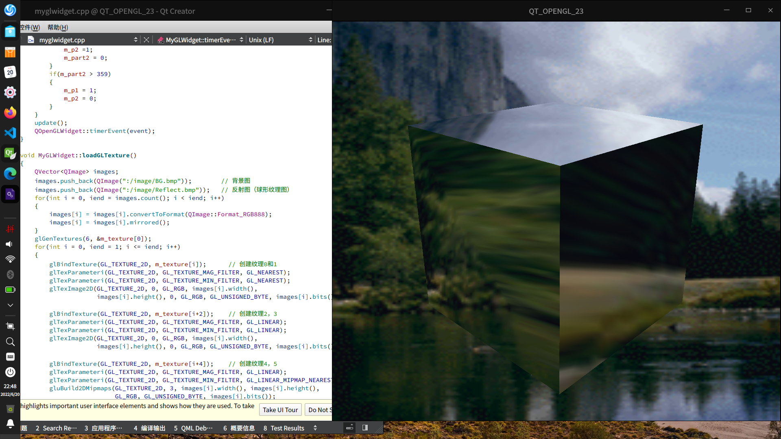
Task: Launch Firefox from the dock
Action: [x=10, y=113]
